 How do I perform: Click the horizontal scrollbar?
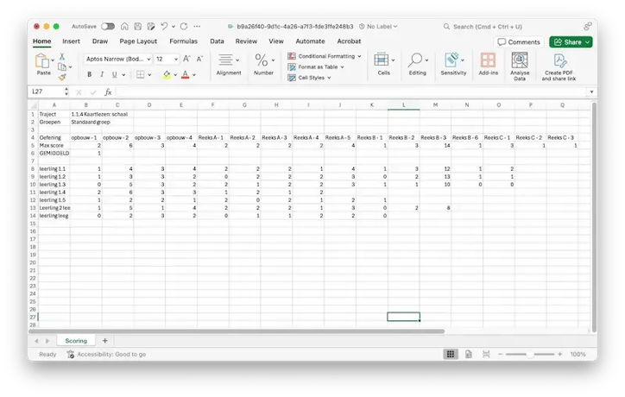pyautogui.click(x=237, y=331)
